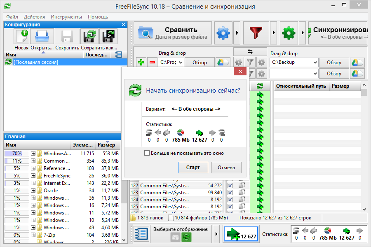Close the Конфигурация panel
The image size is (371, 247).
[x=124, y=25]
